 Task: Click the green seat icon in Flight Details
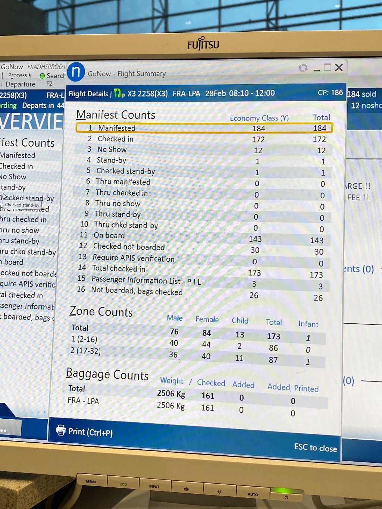118,93
